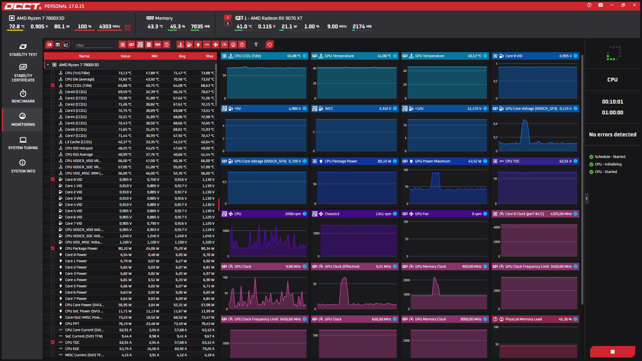
Task: Sort sensor table by Name column
Action: click(x=84, y=56)
